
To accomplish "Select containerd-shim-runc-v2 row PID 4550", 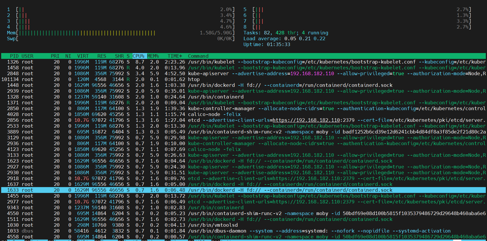I will (x=243, y=213).
